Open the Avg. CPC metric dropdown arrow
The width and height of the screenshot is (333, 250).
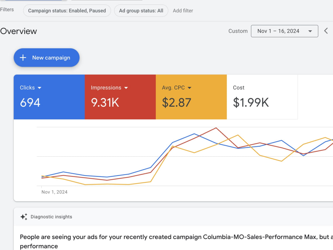coord(190,88)
